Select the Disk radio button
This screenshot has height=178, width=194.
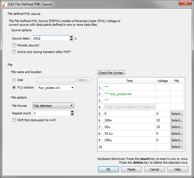pos(14,80)
